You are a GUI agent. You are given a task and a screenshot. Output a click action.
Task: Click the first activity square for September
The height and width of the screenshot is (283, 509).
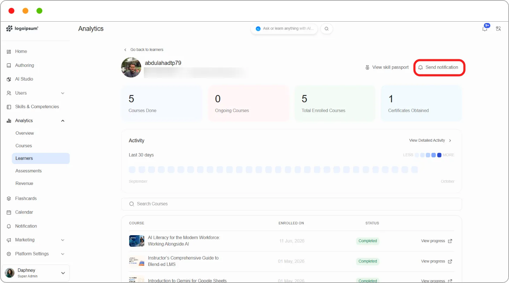click(x=132, y=170)
